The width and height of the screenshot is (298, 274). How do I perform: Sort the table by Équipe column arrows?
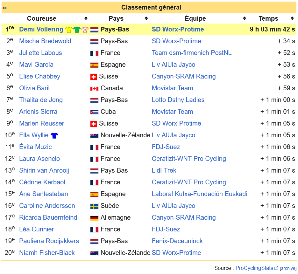pos(245,18)
